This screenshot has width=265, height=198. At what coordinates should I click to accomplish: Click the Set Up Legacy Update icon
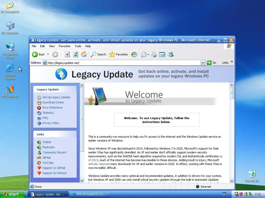[x=39, y=97]
